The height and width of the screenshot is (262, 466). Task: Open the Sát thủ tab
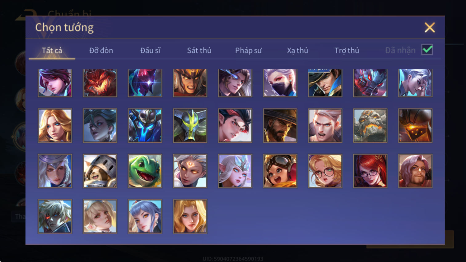(199, 50)
